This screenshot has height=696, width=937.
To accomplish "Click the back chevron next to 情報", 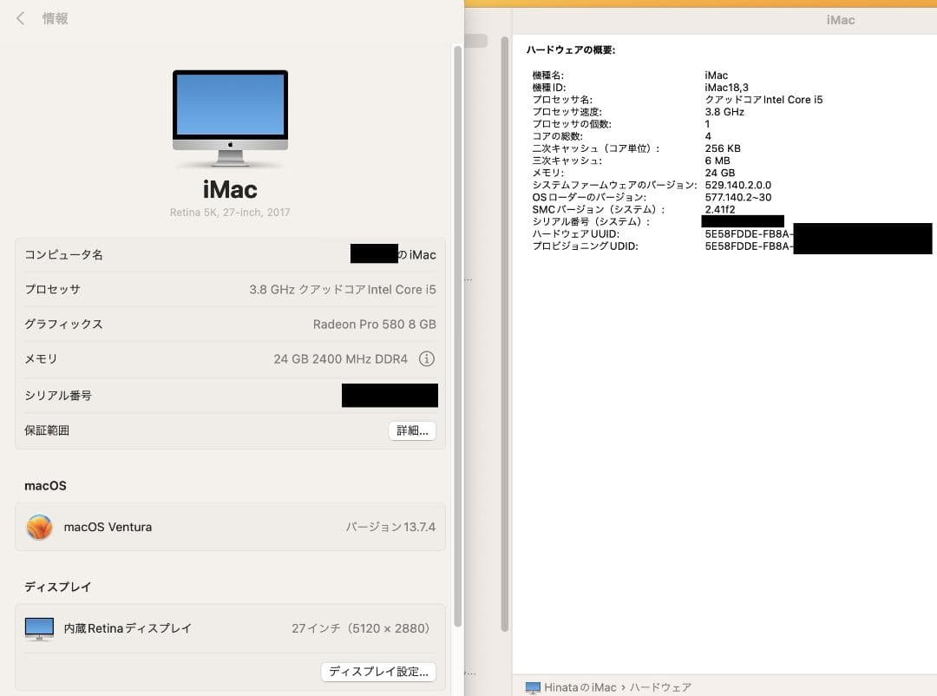I will pos(19,17).
